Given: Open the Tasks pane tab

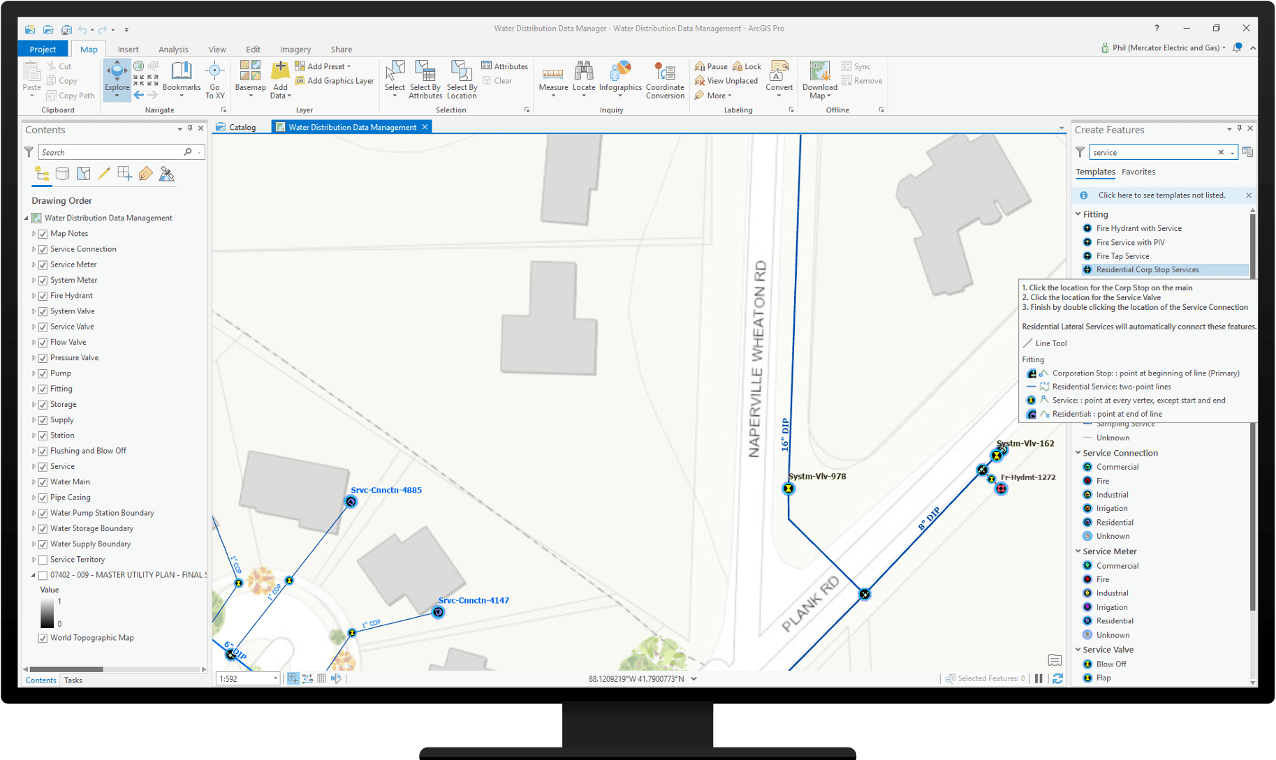Looking at the screenshot, I should 73,680.
